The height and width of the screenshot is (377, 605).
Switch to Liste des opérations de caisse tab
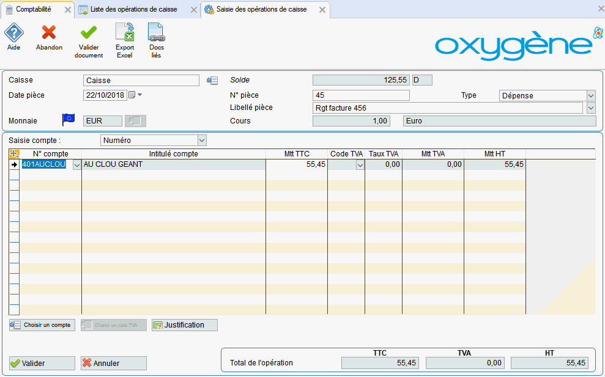click(133, 9)
